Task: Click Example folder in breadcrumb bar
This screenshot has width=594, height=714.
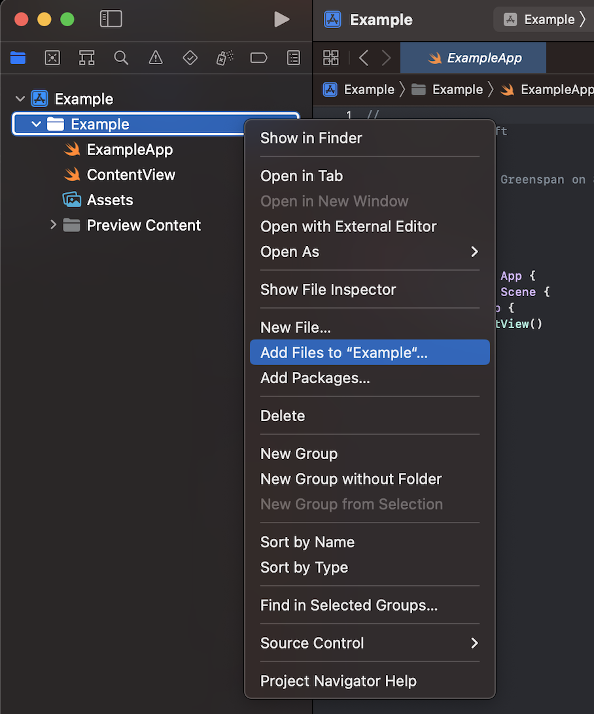Action: click(447, 90)
